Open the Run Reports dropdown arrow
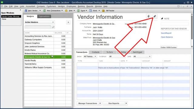194x109 pixels. [126, 103]
